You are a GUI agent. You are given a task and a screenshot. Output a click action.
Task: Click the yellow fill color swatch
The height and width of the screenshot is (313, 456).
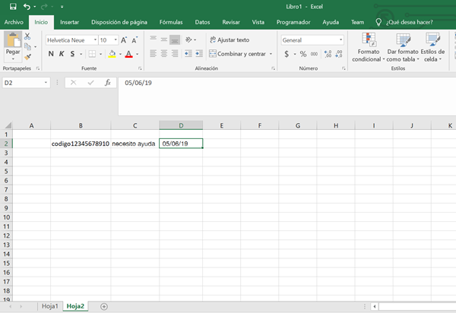click(x=112, y=54)
